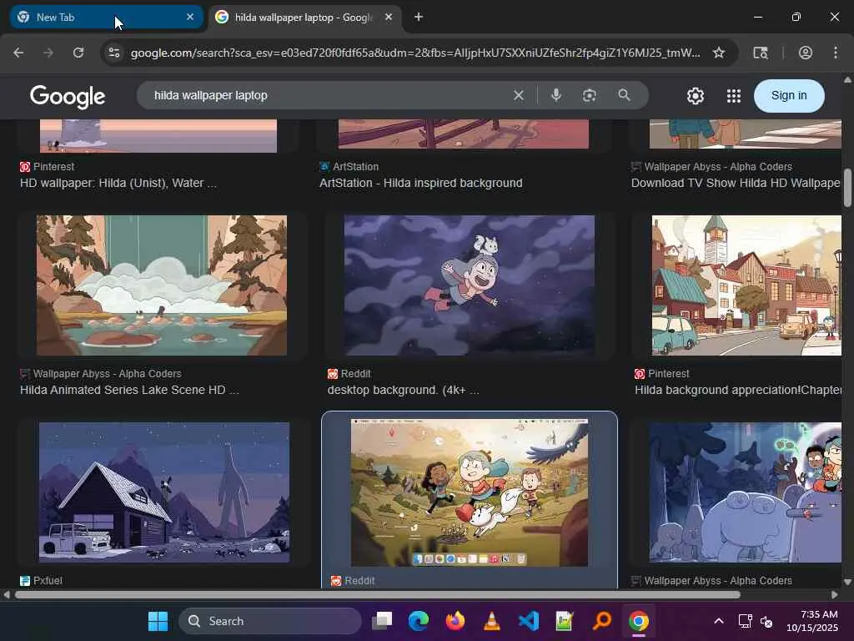Open the clock showing 7:35 AM
Image resolution: width=854 pixels, height=641 pixels.
(x=811, y=621)
